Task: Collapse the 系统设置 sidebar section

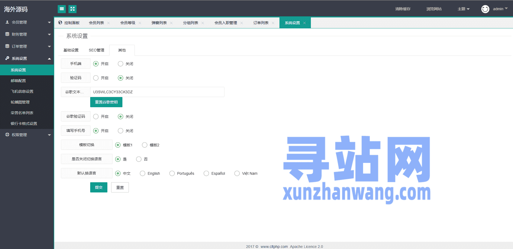Action: [x=27, y=58]
